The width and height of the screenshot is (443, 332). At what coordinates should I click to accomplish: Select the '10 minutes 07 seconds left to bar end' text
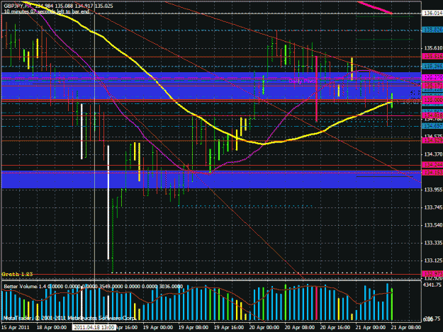pyautogui.click(x=47, y=11)
